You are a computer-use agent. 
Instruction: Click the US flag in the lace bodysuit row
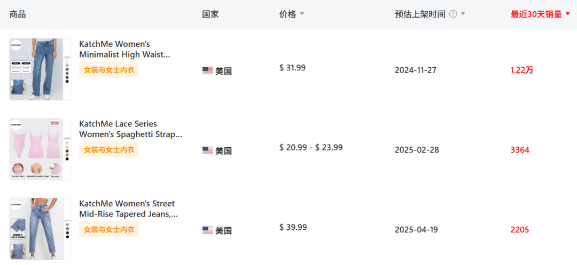click(x=208, y=150)
